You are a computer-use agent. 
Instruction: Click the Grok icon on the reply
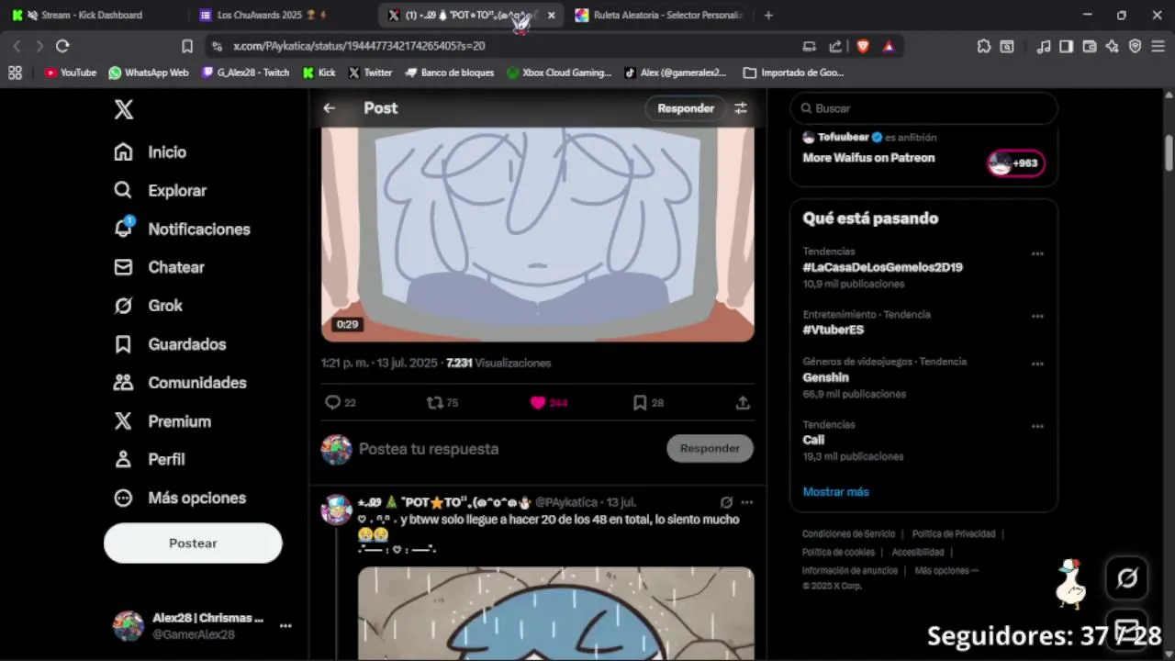point(726,502)
